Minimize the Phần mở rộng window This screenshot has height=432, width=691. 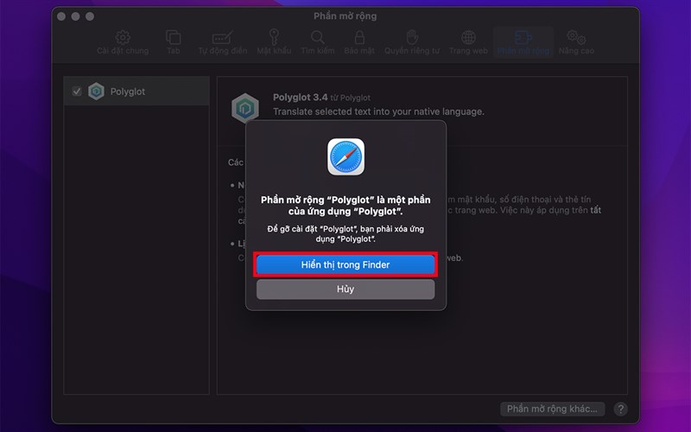point(76,16)
